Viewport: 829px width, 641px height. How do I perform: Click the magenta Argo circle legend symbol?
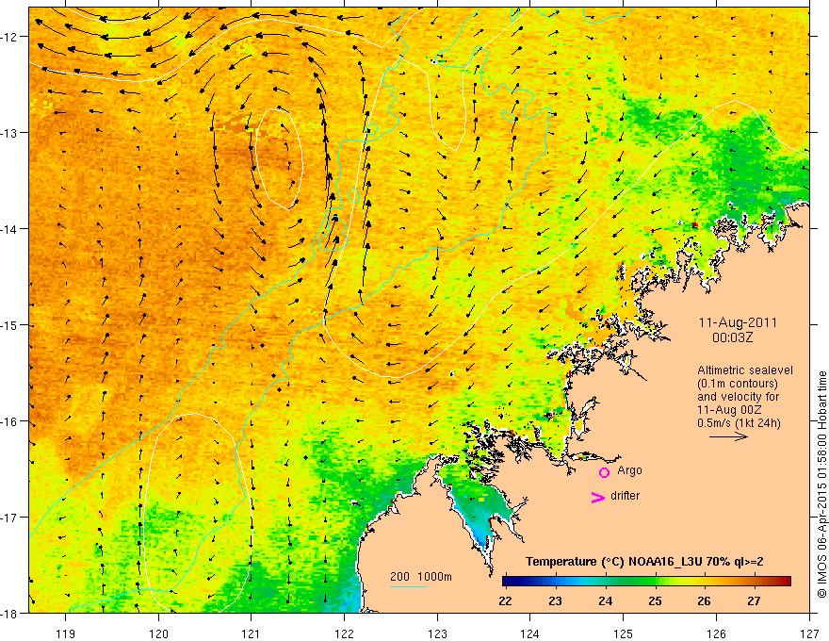(x=604, y=472)
